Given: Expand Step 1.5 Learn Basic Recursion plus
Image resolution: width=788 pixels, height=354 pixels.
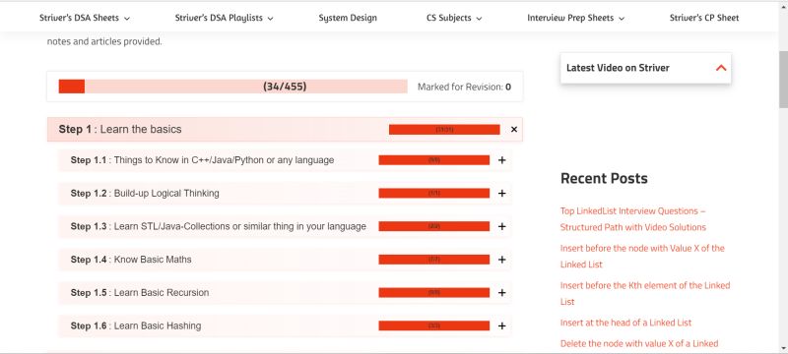Looking at the screenshot, I should (501, 293).
